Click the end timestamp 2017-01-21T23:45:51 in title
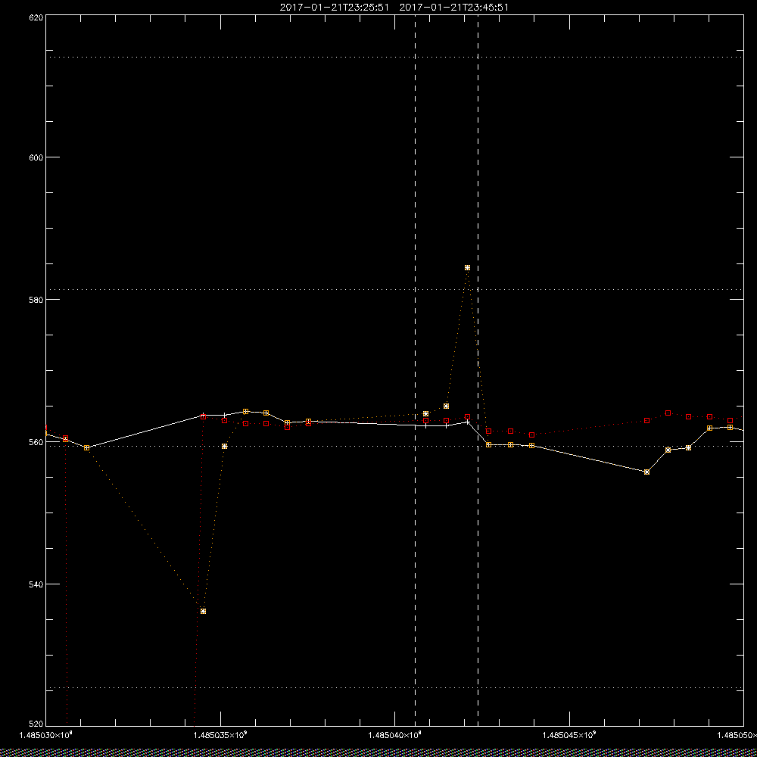This screenshot has height=757, width=757. (x=453, y=8)
